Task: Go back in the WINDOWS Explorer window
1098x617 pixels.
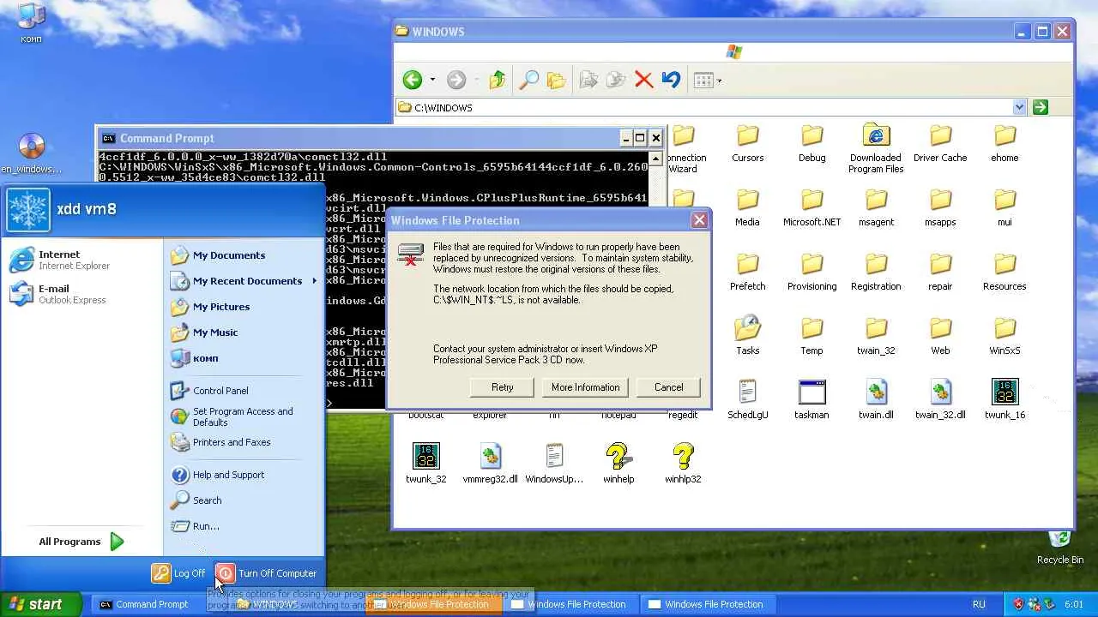Action: (x=413, y=80)
